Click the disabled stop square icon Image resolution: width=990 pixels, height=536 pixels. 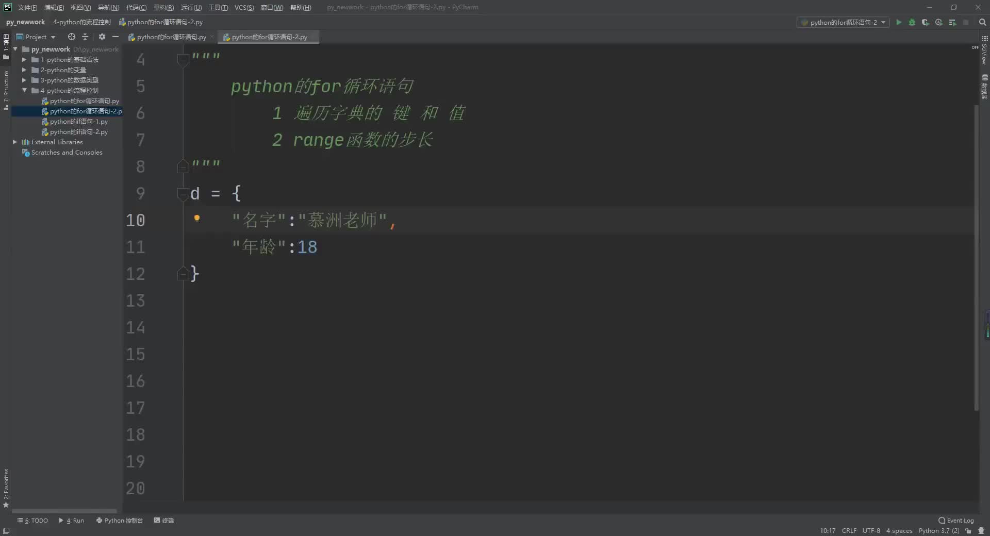[966, 22]
